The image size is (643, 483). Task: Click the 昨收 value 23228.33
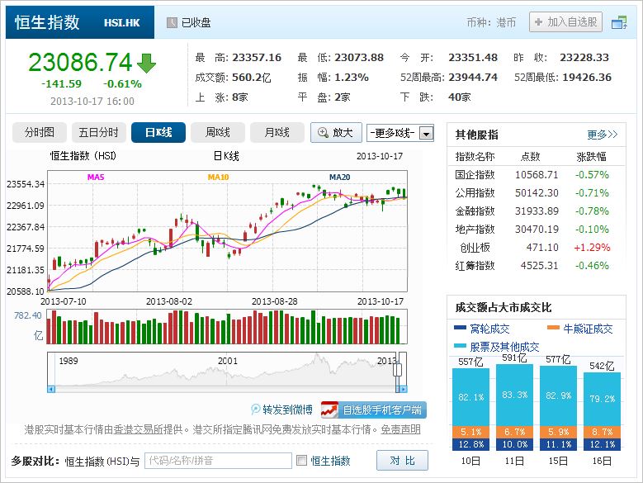[584, 58]
